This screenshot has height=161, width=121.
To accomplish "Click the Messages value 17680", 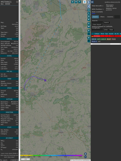I will pos(16,64).
